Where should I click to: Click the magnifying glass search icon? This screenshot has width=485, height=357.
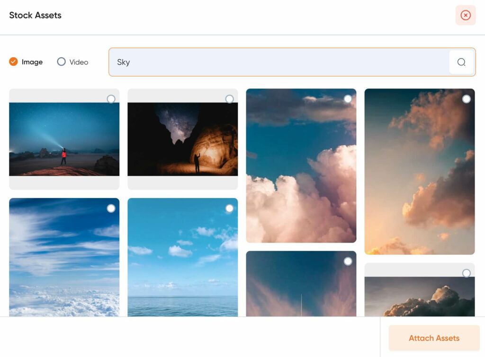[461, 62]
